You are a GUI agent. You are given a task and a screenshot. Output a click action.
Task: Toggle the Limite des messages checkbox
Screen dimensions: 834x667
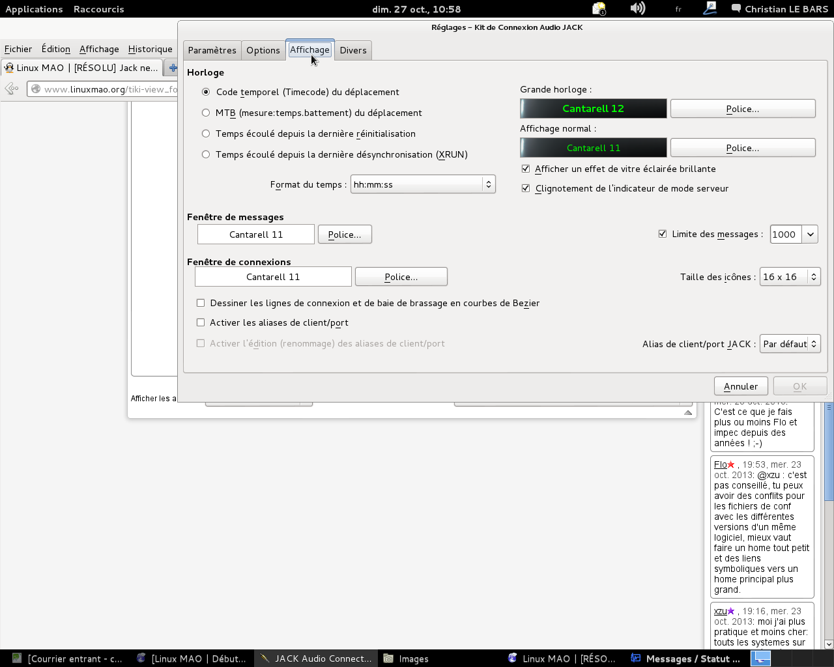(663, 234)
